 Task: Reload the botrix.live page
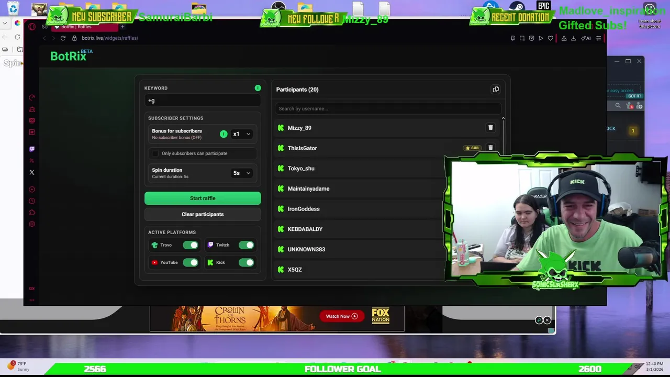[63, 38]
